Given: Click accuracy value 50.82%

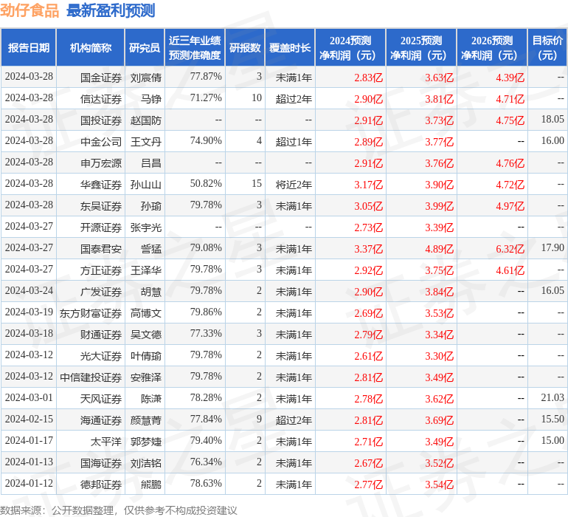Looking at the screenshot, I should 206,183.
